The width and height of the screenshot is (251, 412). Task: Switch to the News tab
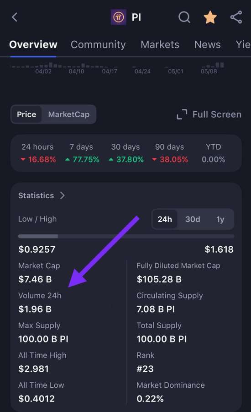click(x=208, y=44)
